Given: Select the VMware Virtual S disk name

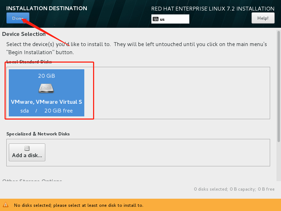Looking at the screenshot, I should pos(46,102).
